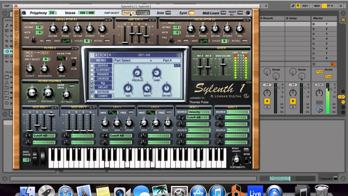This screenshot has height=196, width=348.
Task: Click the reverb Dry/Wet knob
Action: pos(166,88)
